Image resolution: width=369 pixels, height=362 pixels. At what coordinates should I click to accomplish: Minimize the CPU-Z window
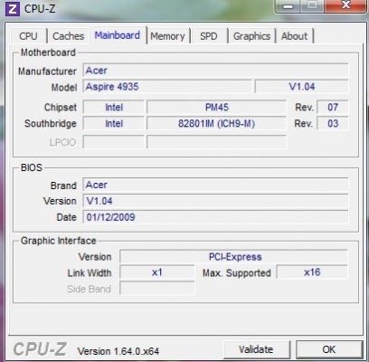click(x=289, y=6)
